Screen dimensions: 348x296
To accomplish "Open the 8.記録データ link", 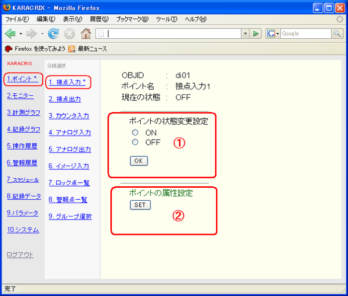I will pyautogui.click(x=24, y=196).
